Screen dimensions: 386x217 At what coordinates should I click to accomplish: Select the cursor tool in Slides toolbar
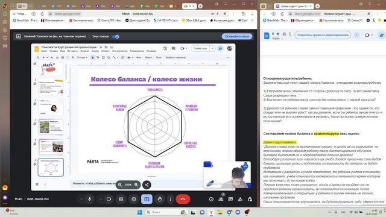[92, 57]
